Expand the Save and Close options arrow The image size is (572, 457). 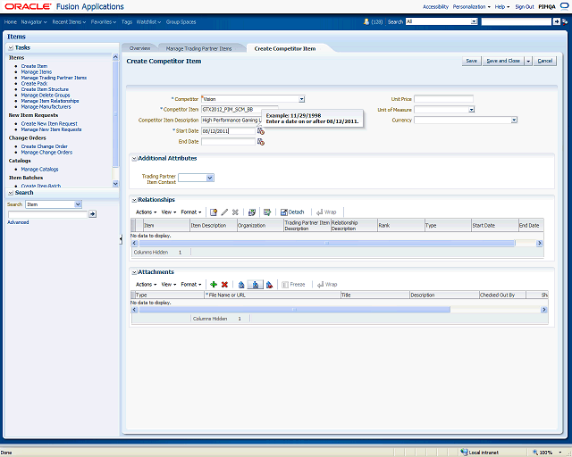point(528,61)
